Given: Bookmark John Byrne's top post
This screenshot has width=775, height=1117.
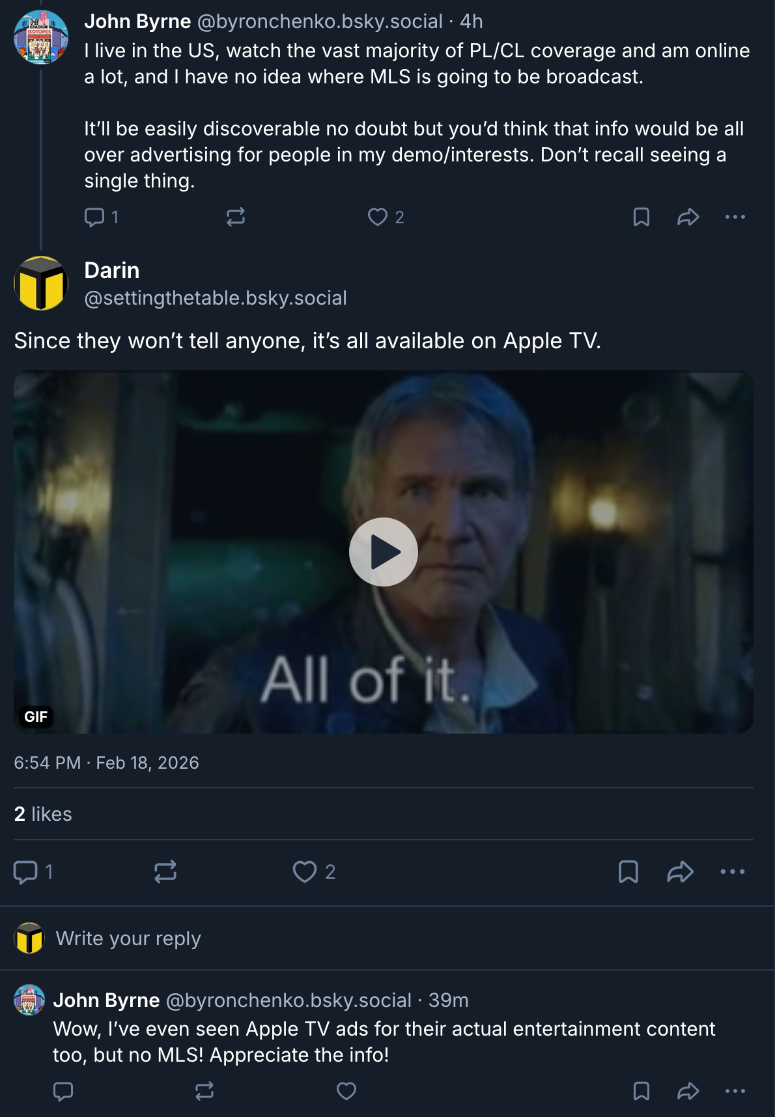Looking at the screenshot, I should tap(641, 217).
